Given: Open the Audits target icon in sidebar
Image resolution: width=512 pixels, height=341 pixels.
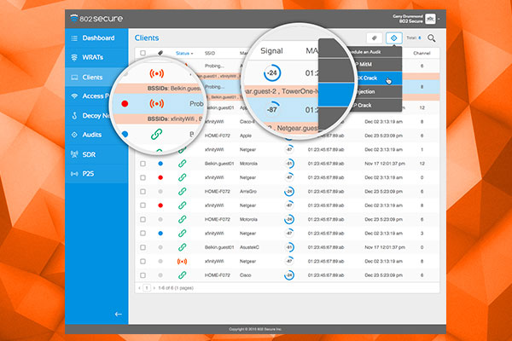Looking at the screenshot, I should click(74, 135).
